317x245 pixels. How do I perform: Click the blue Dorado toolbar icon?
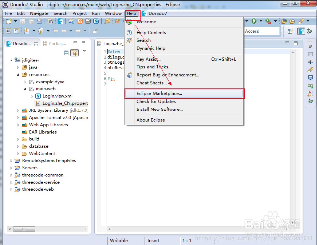pos(60,21)
